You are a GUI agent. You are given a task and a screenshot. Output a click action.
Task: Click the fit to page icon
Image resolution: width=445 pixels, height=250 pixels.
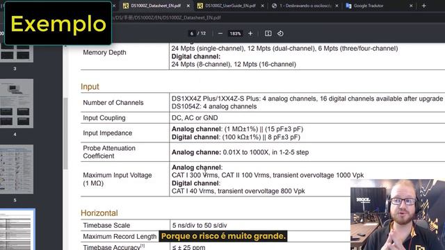point(268,33)
